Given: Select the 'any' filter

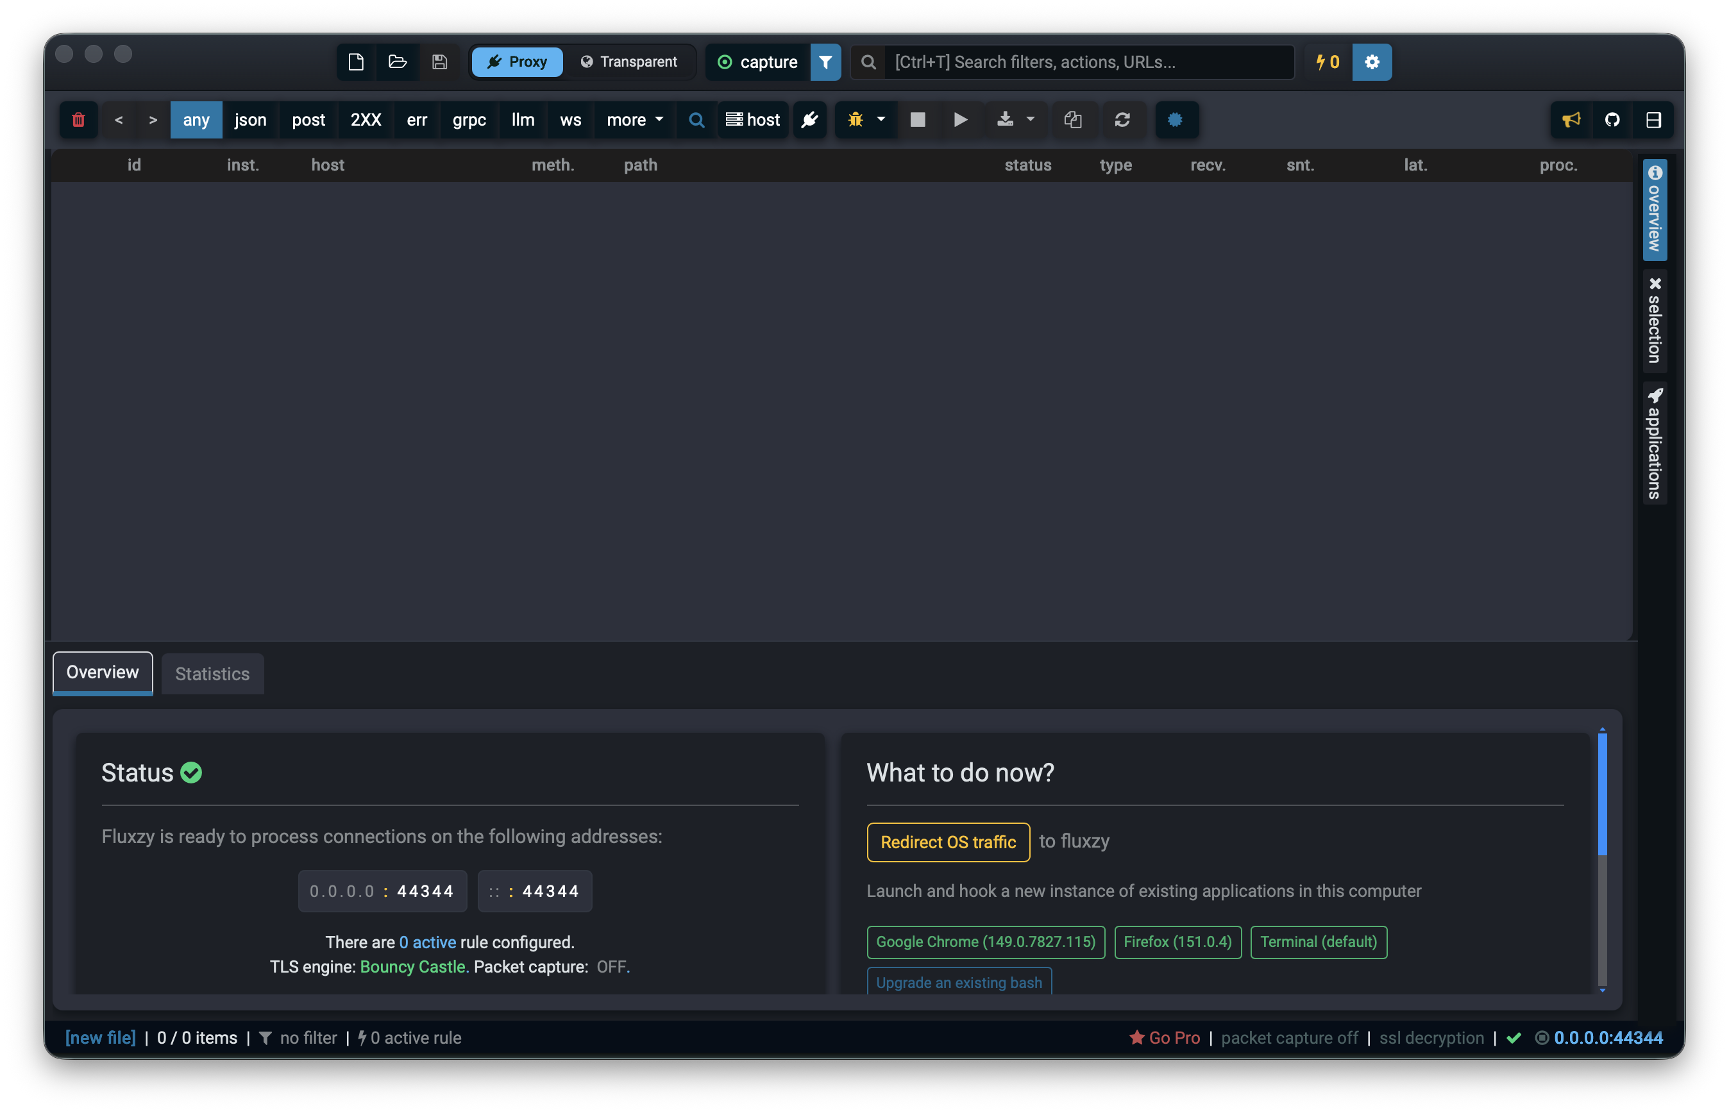Looking at the screenshot, I should point(196,120).
